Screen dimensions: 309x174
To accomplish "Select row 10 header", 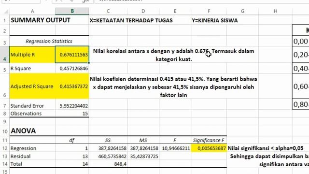I will point(5,131).
